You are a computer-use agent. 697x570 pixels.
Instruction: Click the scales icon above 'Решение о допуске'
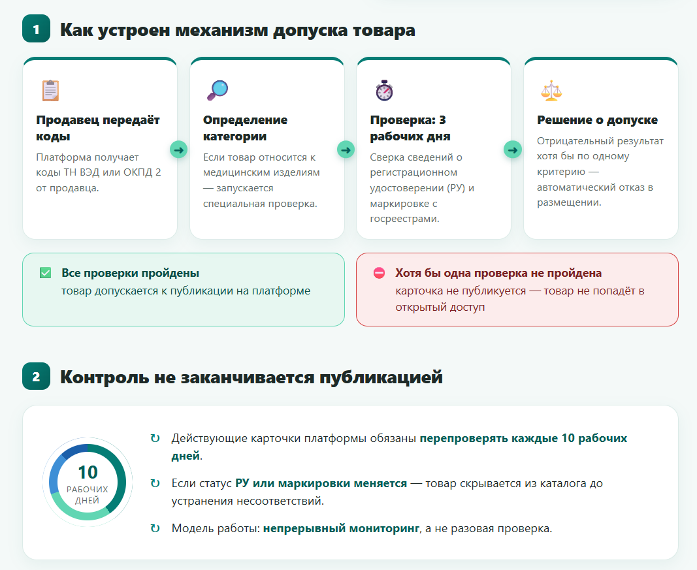coord(551,91)
